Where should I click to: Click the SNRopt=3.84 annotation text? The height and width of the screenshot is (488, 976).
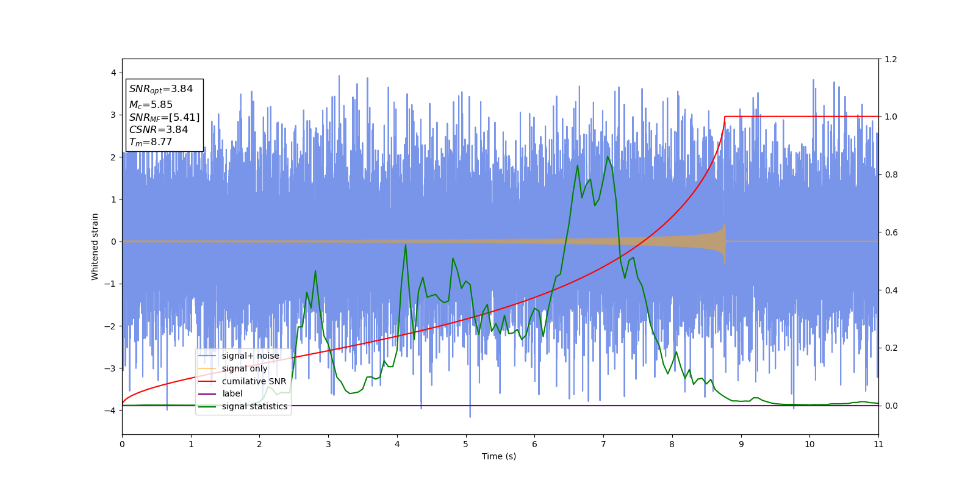click(161, 89)
